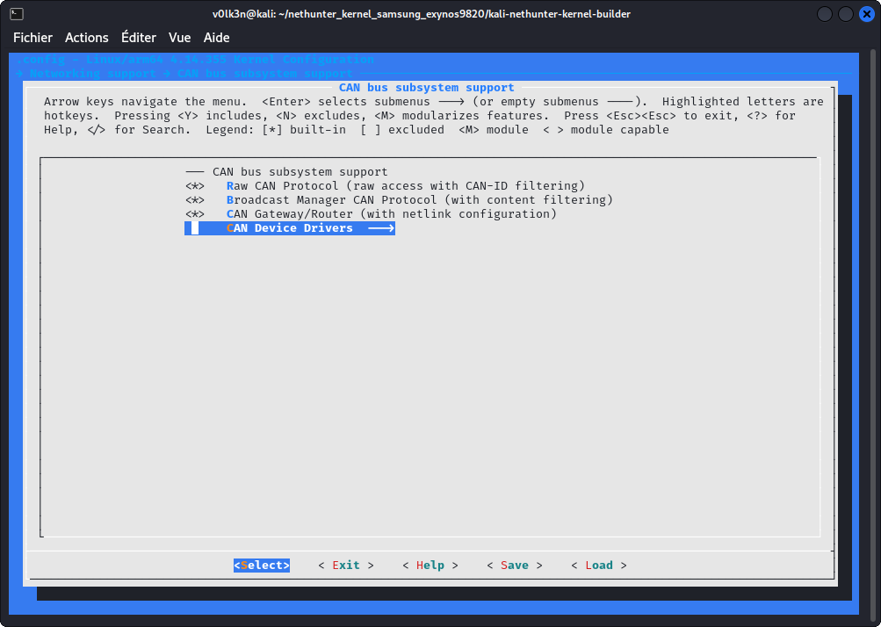881x627 pixels.
Task: Maximize the terminal window
Action: (845, 14)
